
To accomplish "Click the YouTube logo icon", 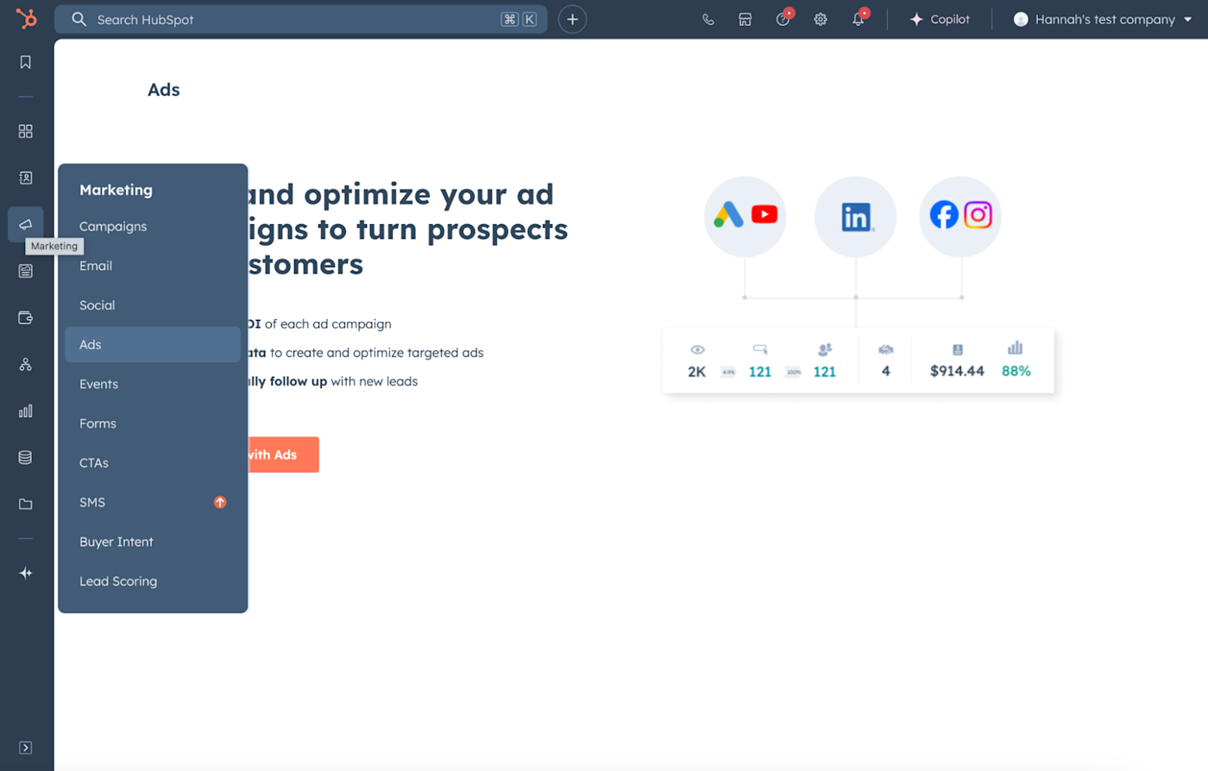I will [764, 214].
